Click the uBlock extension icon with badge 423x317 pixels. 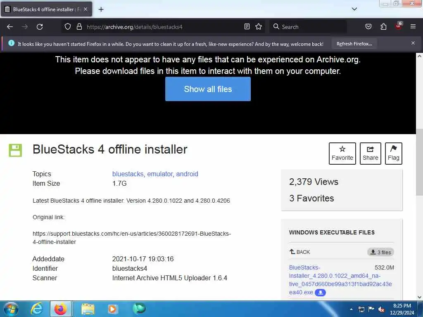click(399, 26)
